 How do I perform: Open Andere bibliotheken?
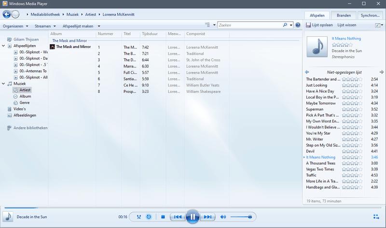(30, 128)
